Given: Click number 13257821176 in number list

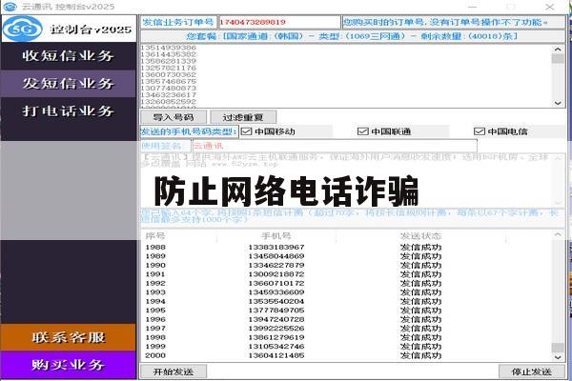Looking at the screenshot, I should (x=168, y=68).
